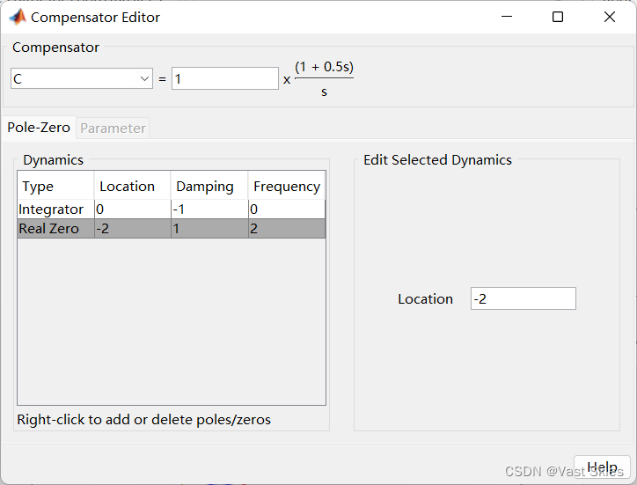Click Integrator location cell showing 0
Image resolution: width=637 pixels, height=485 pixels.
133,209
